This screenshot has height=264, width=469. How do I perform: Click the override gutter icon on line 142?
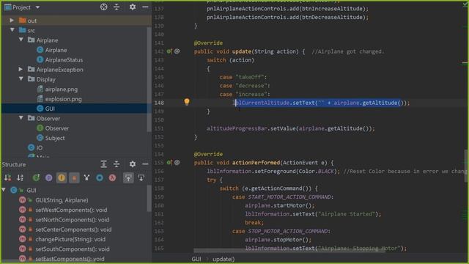pos(169,51)
